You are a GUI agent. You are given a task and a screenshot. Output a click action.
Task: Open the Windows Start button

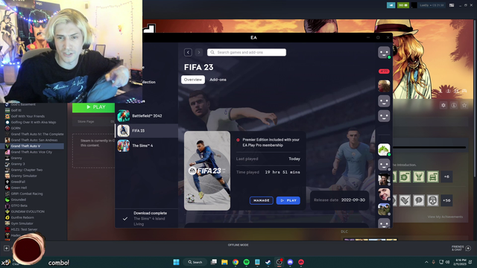click(x=176, y=262)
